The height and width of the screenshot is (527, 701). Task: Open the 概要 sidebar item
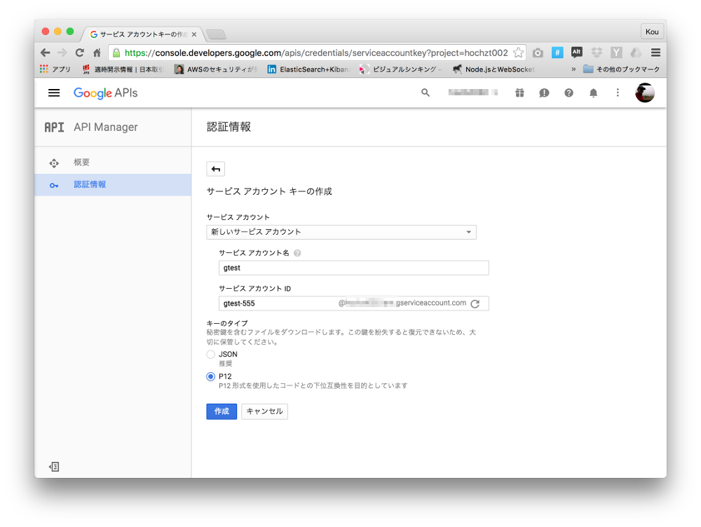pyautogui.click(x=113, y=163)
